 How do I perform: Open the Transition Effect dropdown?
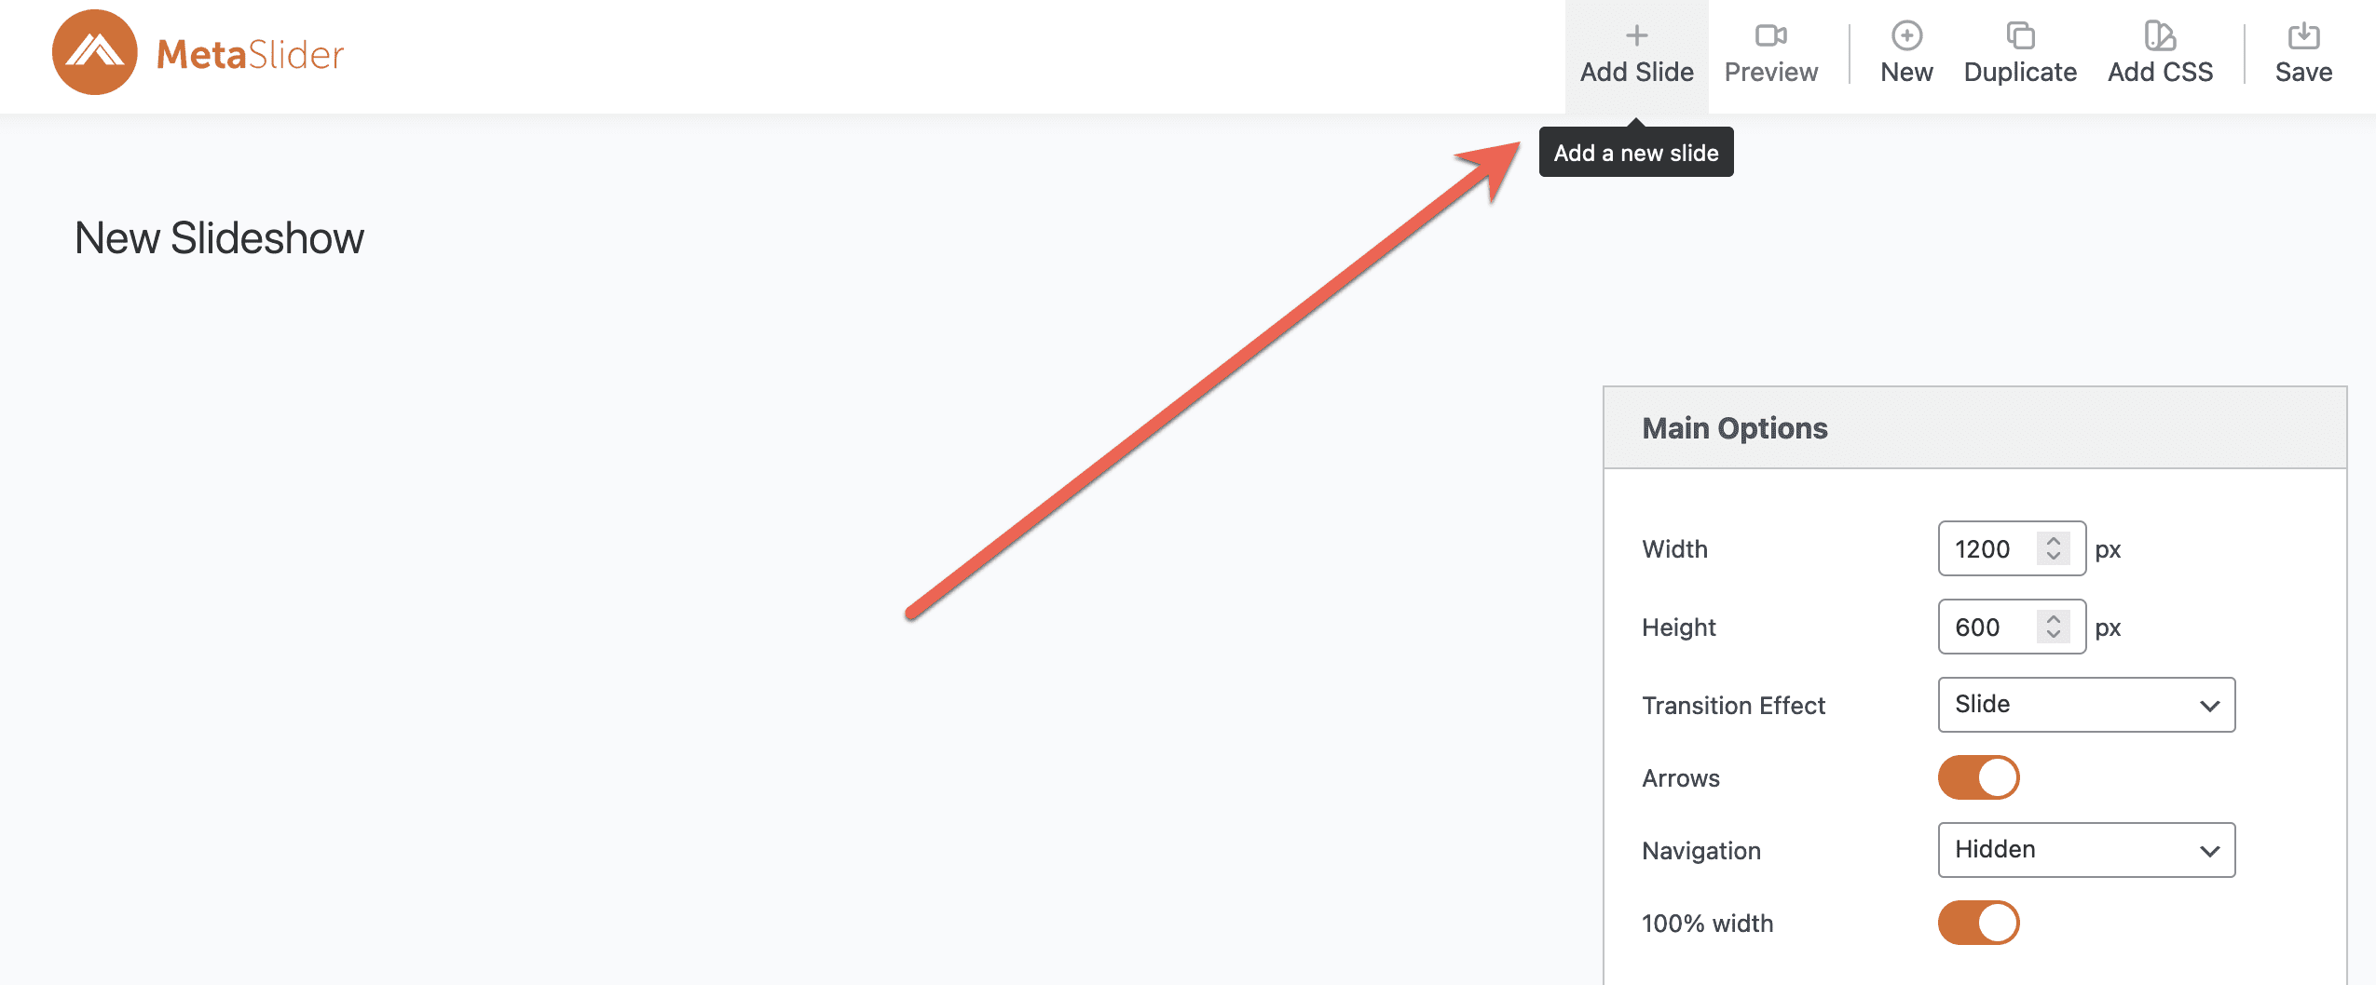click(x=2086, y=705)
